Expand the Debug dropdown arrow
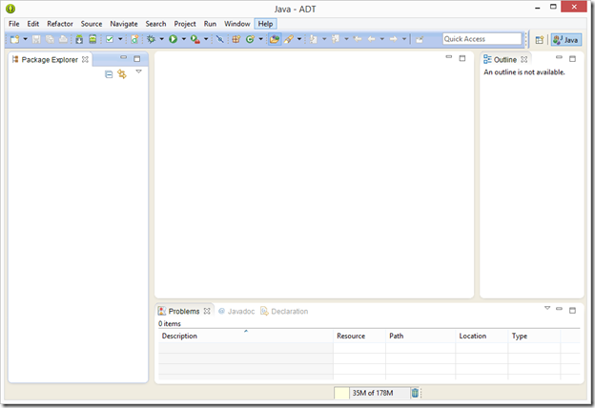The width and height of the screenshot is (595, 408). [161, 39]
